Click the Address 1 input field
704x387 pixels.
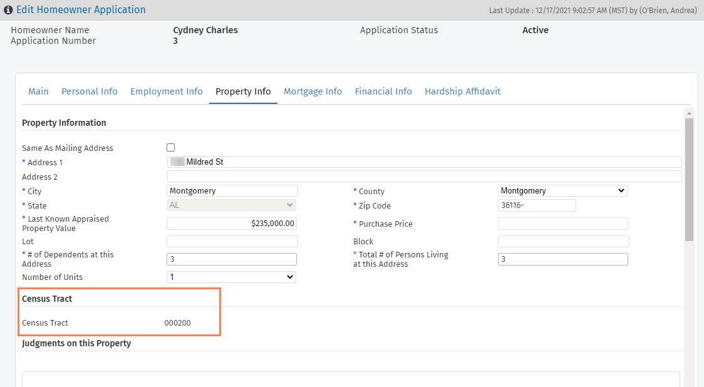pos(424,162)
